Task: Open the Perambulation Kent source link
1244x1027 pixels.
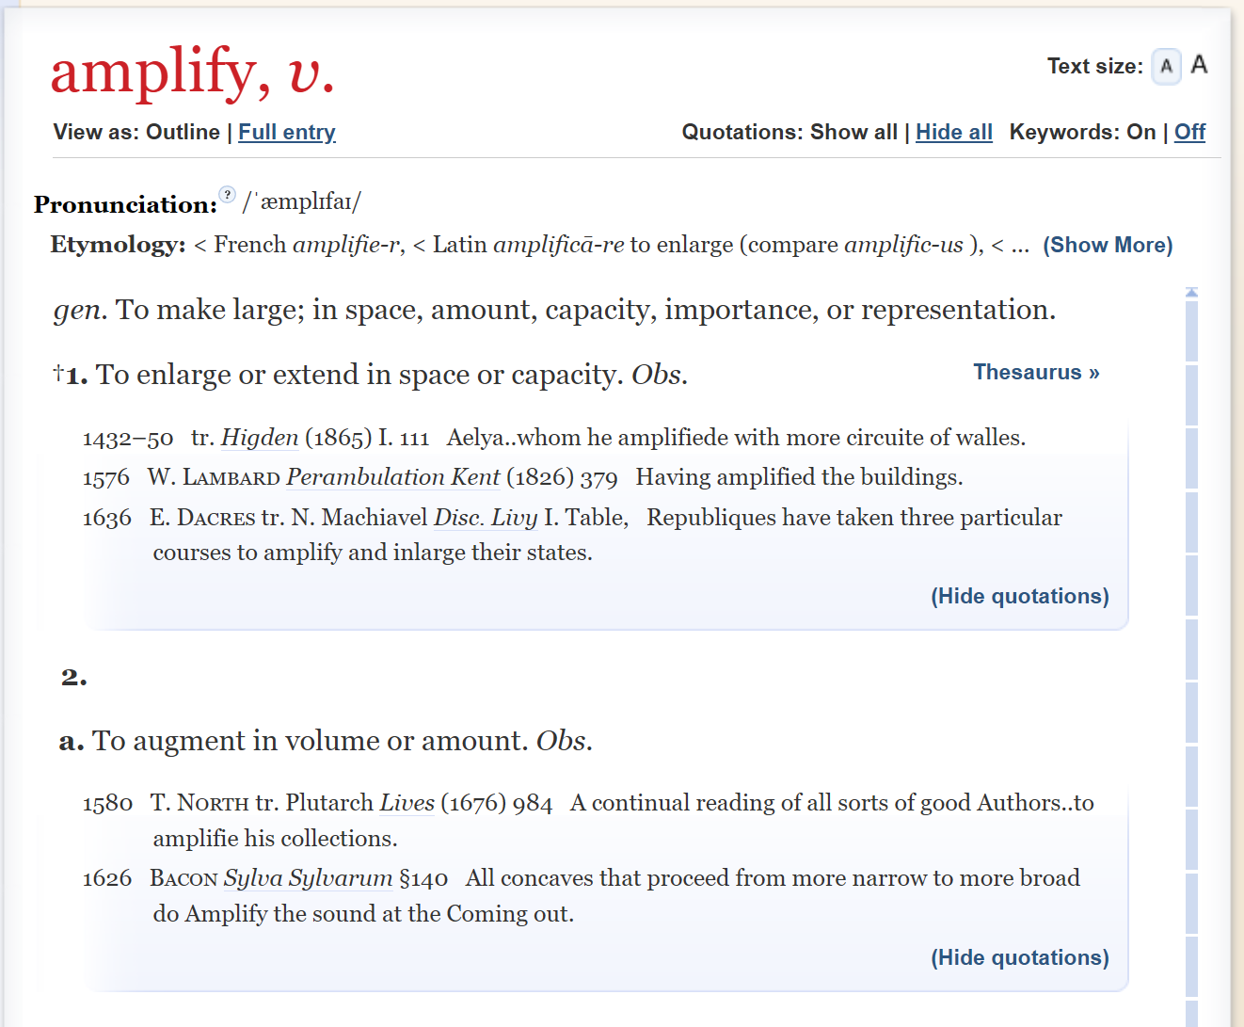Action: [x=393, y=477]
